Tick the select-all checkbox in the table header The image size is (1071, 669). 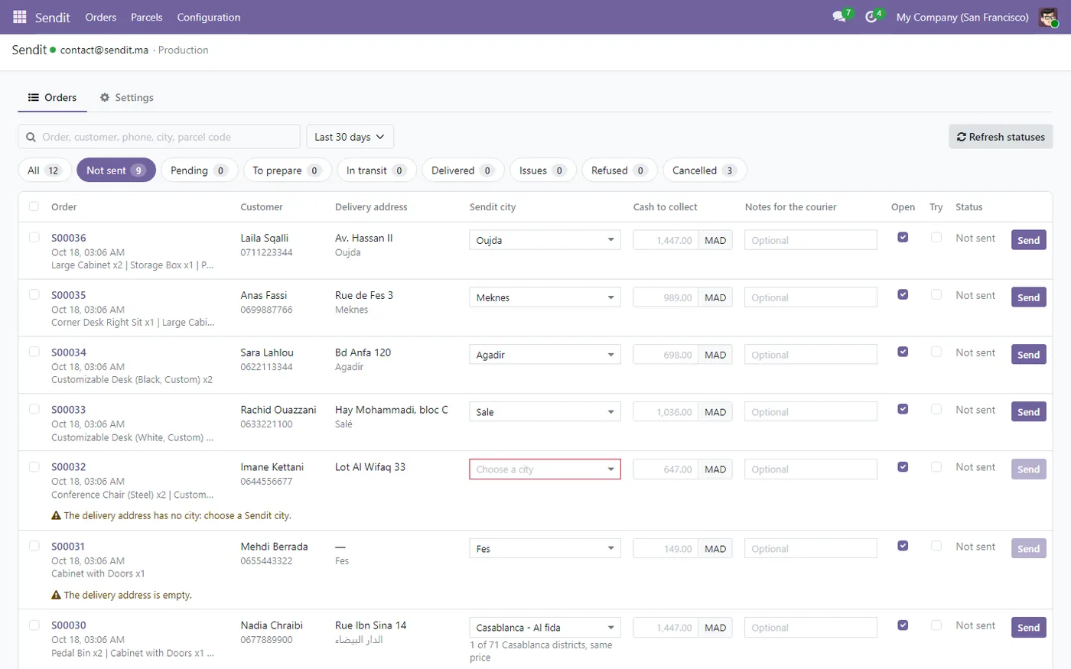pos(34,206)
